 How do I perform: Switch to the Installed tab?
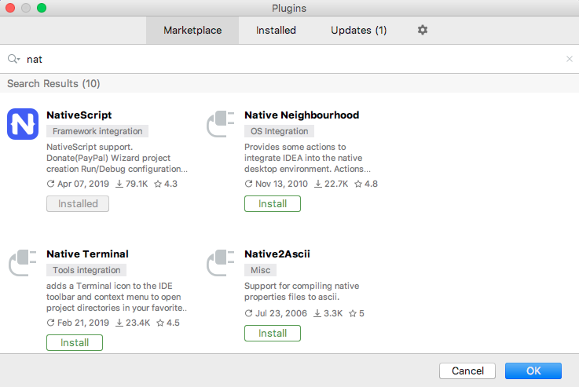click(276, 31)
